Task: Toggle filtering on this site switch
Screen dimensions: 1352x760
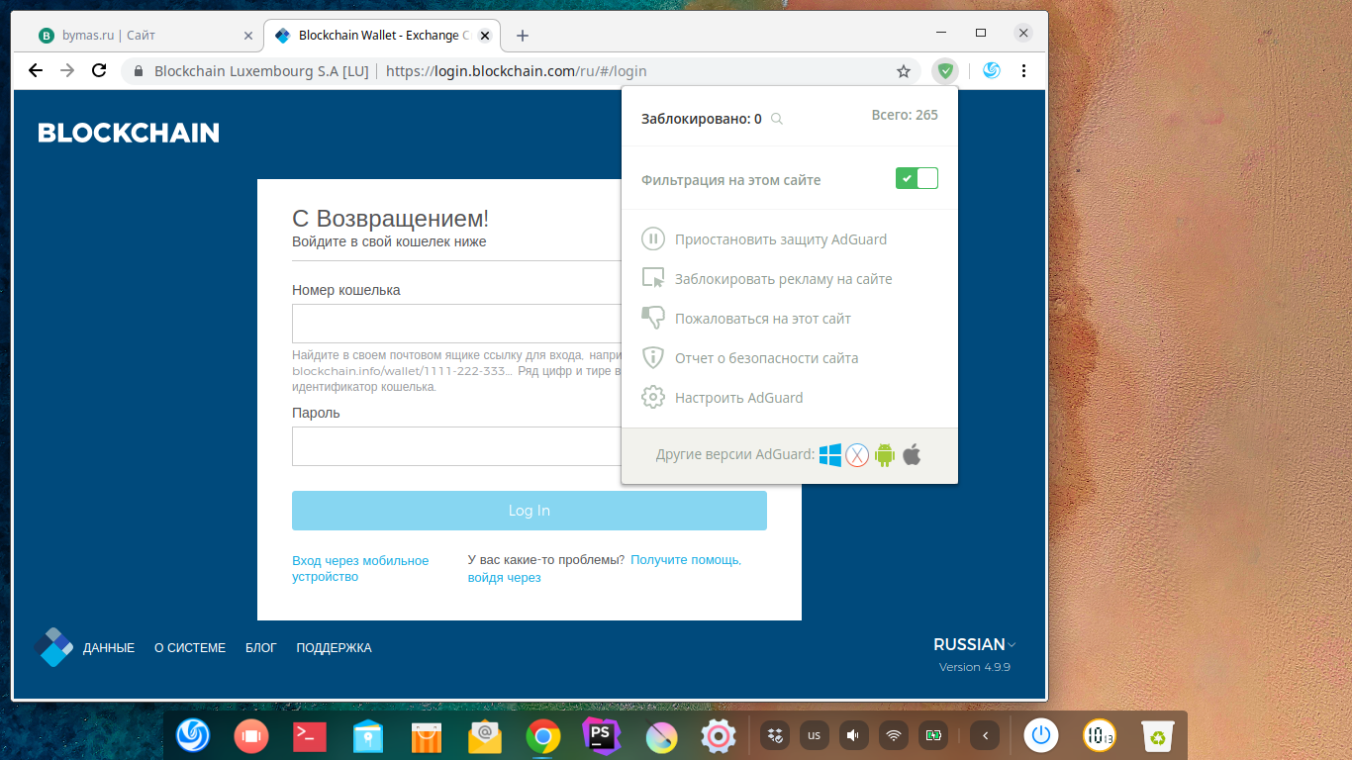Action: [x=917, y=178]
